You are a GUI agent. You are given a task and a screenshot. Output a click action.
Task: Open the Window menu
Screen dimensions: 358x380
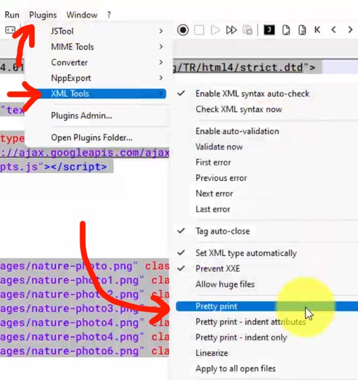82,15
